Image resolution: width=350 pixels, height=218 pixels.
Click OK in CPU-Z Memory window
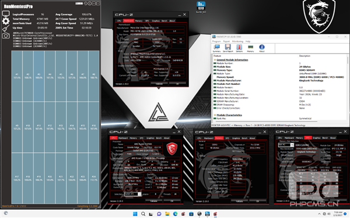coord(258,201)
